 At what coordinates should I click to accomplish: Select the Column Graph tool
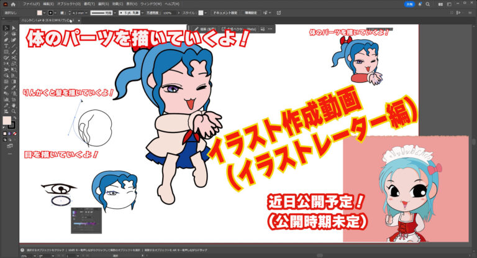point(6,99)
